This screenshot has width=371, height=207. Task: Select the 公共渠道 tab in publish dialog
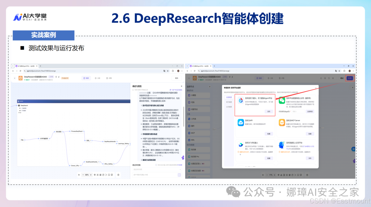click(229, 107)
